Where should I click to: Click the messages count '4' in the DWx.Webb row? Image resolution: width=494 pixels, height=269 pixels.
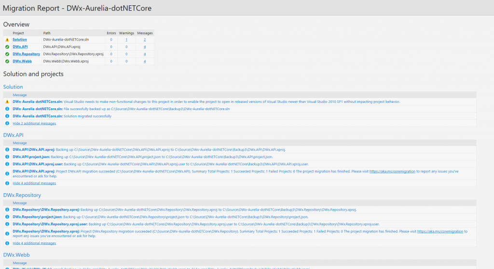point(145,61)
